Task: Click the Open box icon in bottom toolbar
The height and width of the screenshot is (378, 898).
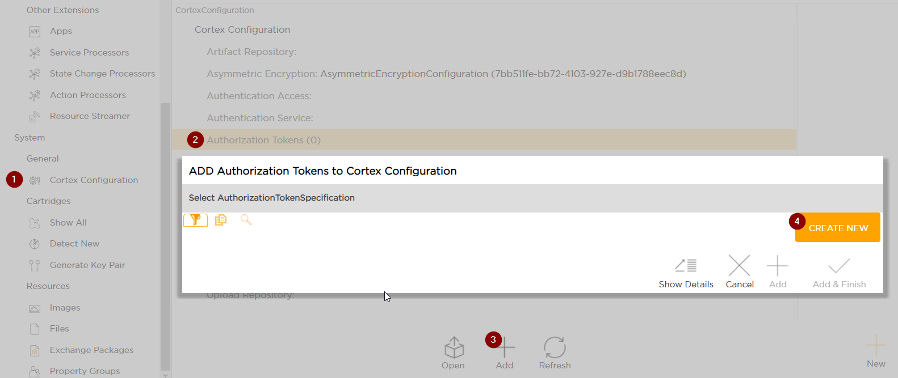Action: [454, 352]
